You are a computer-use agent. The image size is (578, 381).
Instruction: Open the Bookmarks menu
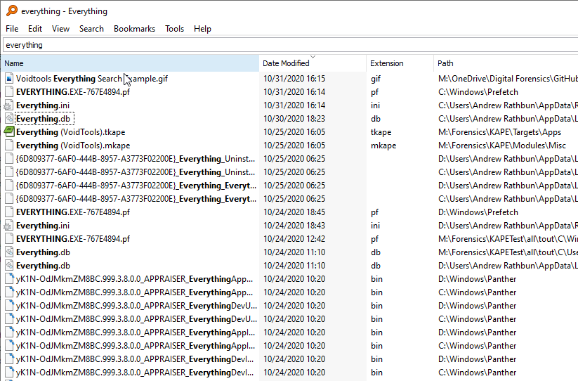point(134,29)
